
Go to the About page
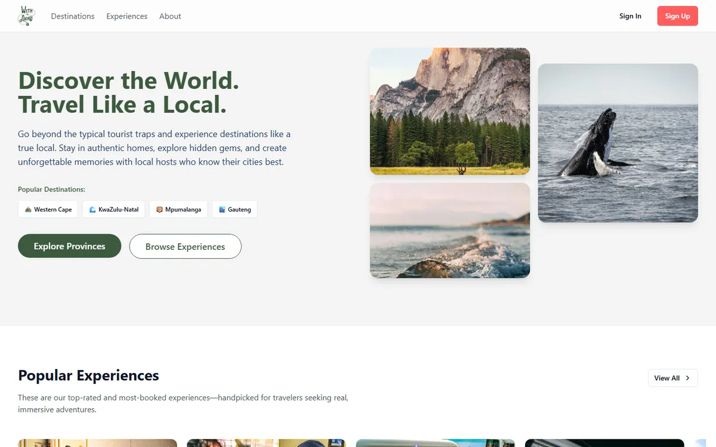170,16
